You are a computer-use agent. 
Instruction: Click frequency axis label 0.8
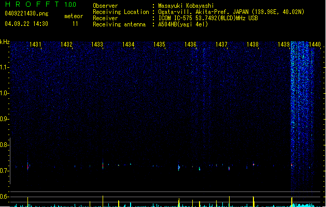(5, 145)
